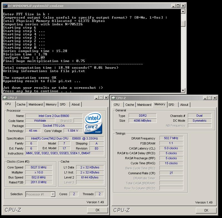Click the CAS# Latency value '5.0 clocks'
This screenshot has width=222, height=218.
coord(171,148)
